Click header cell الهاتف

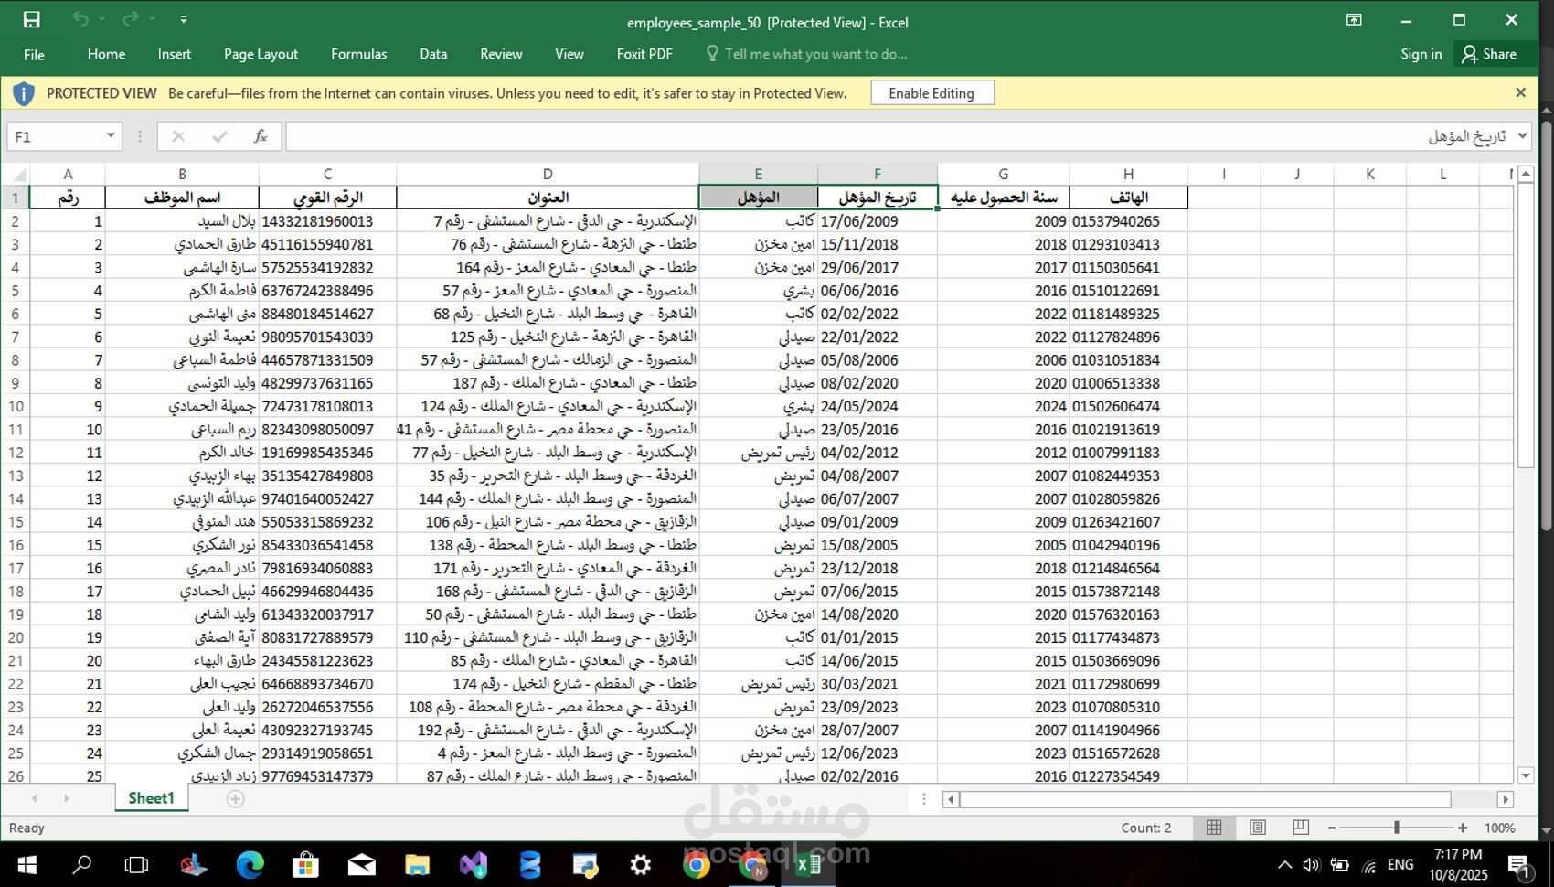point(1128,198)
